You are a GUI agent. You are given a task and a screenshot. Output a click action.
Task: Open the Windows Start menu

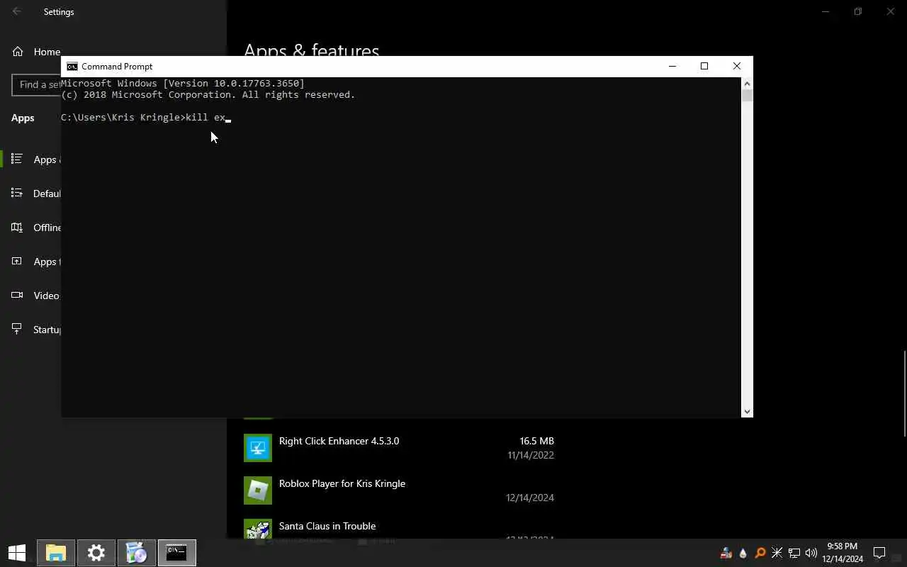[x=17, y=553]
